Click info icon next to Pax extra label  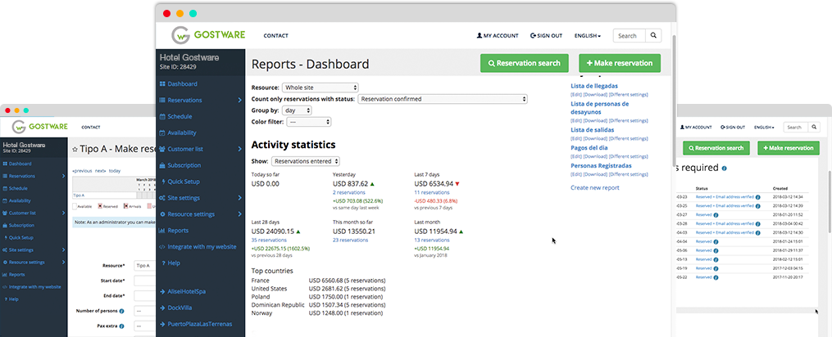click(x=121, y=326)
